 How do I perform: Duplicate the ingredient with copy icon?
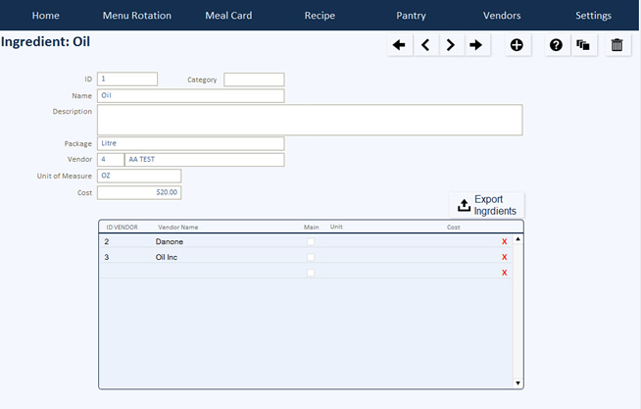(583, 45)
